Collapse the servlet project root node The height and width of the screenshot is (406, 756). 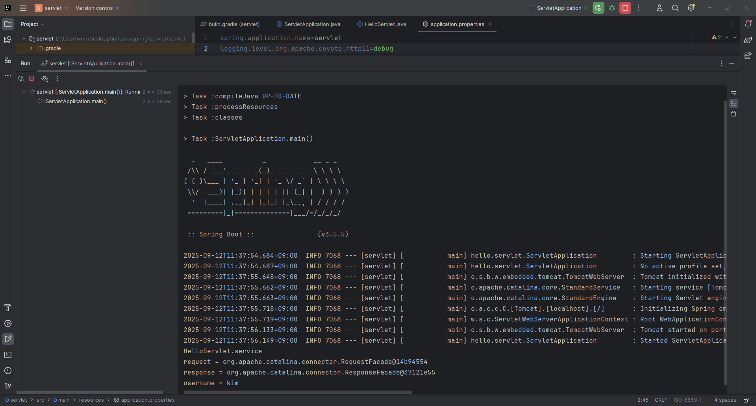tap(24, 39)
